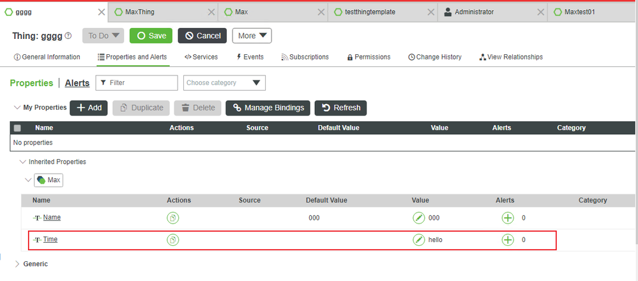Close the Administrator tab

[541, 12]
